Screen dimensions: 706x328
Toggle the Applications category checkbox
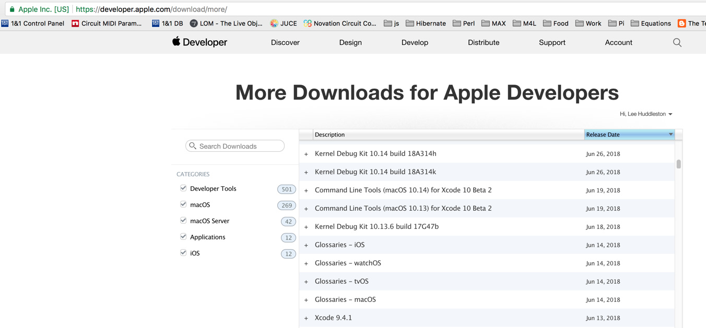(x=183, y=237)
